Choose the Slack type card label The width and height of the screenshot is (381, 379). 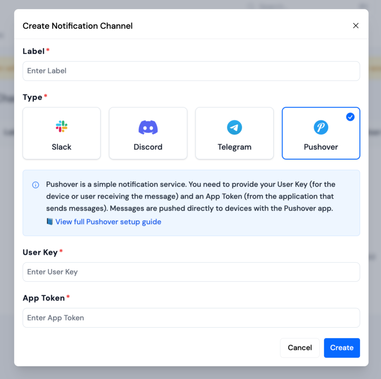pos(62,147)
